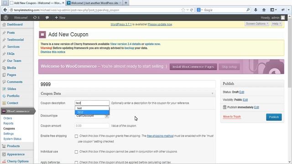Click the coupon code field containing 9999

pyautogui.click(x=127, y=84)
